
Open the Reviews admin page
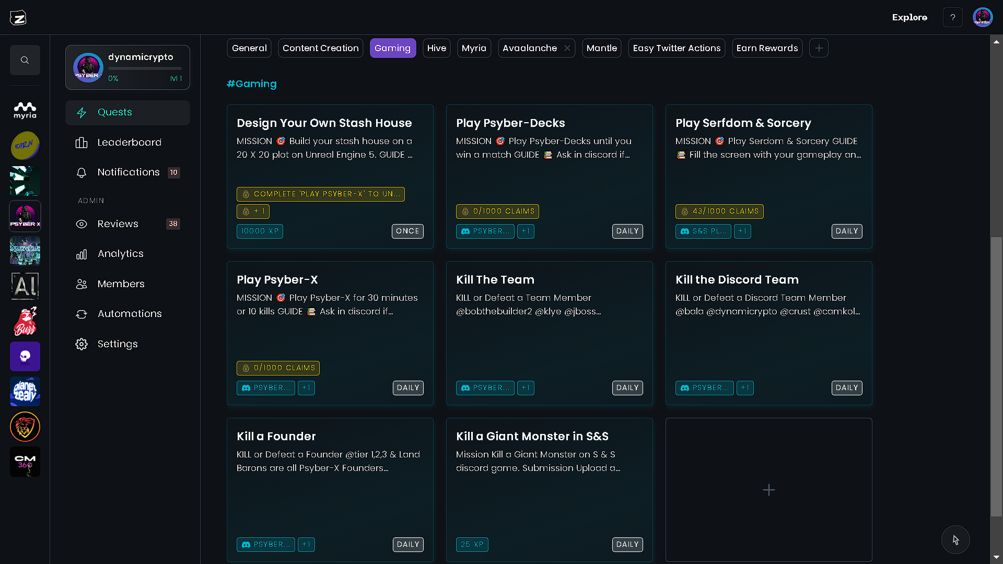point(127,224)
